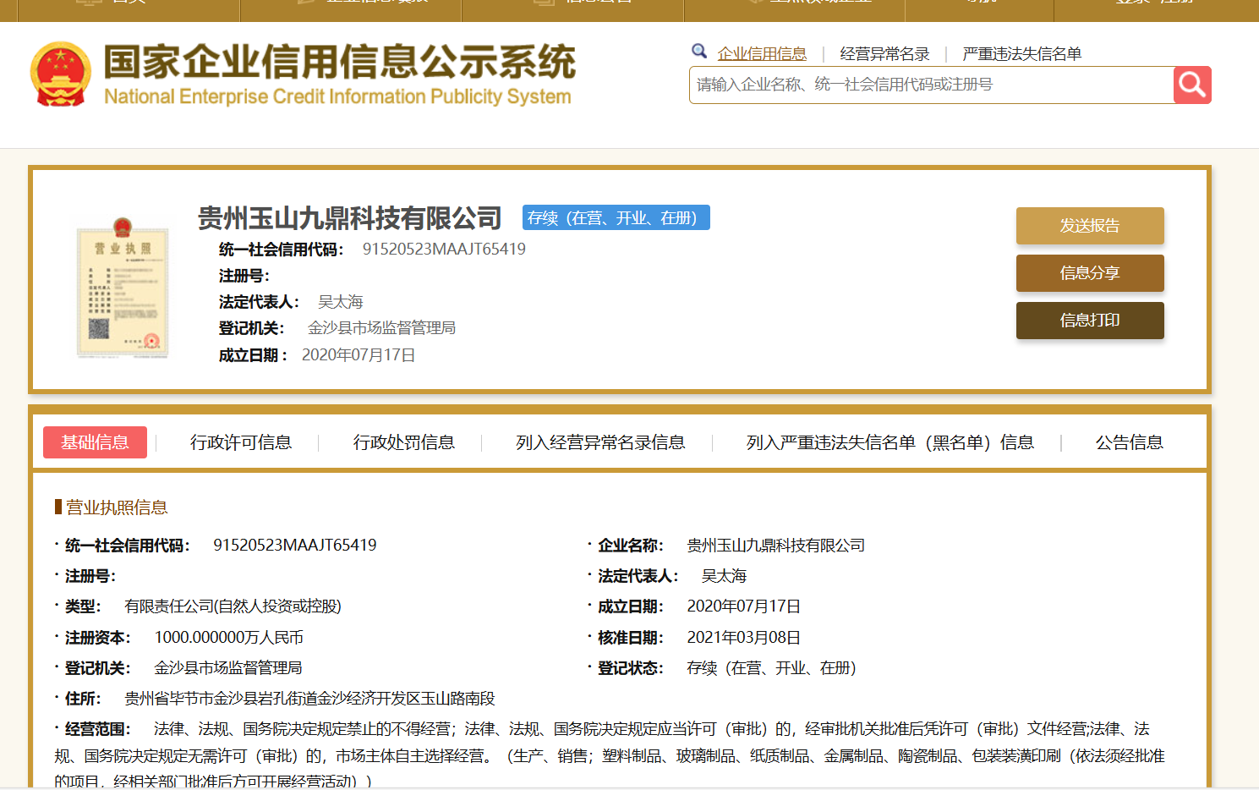Click the 企业名称 value in license info
Viewport: 1259px width, 790px height.
click(775, 546)
